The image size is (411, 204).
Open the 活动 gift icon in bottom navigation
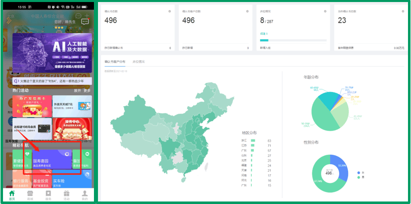click(x=66, y=194)
